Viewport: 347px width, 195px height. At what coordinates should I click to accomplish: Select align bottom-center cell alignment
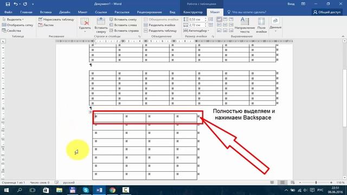pos(225,30)
